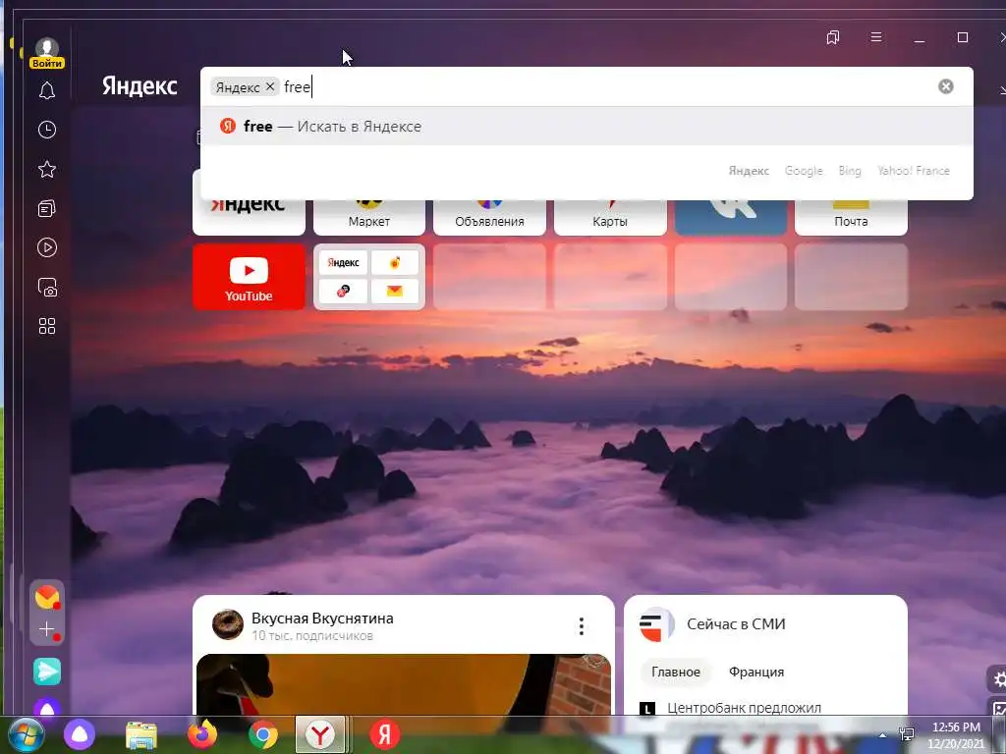Launch Alice assistant in sidebar
Screen dimensions: 1006x754
47,709
